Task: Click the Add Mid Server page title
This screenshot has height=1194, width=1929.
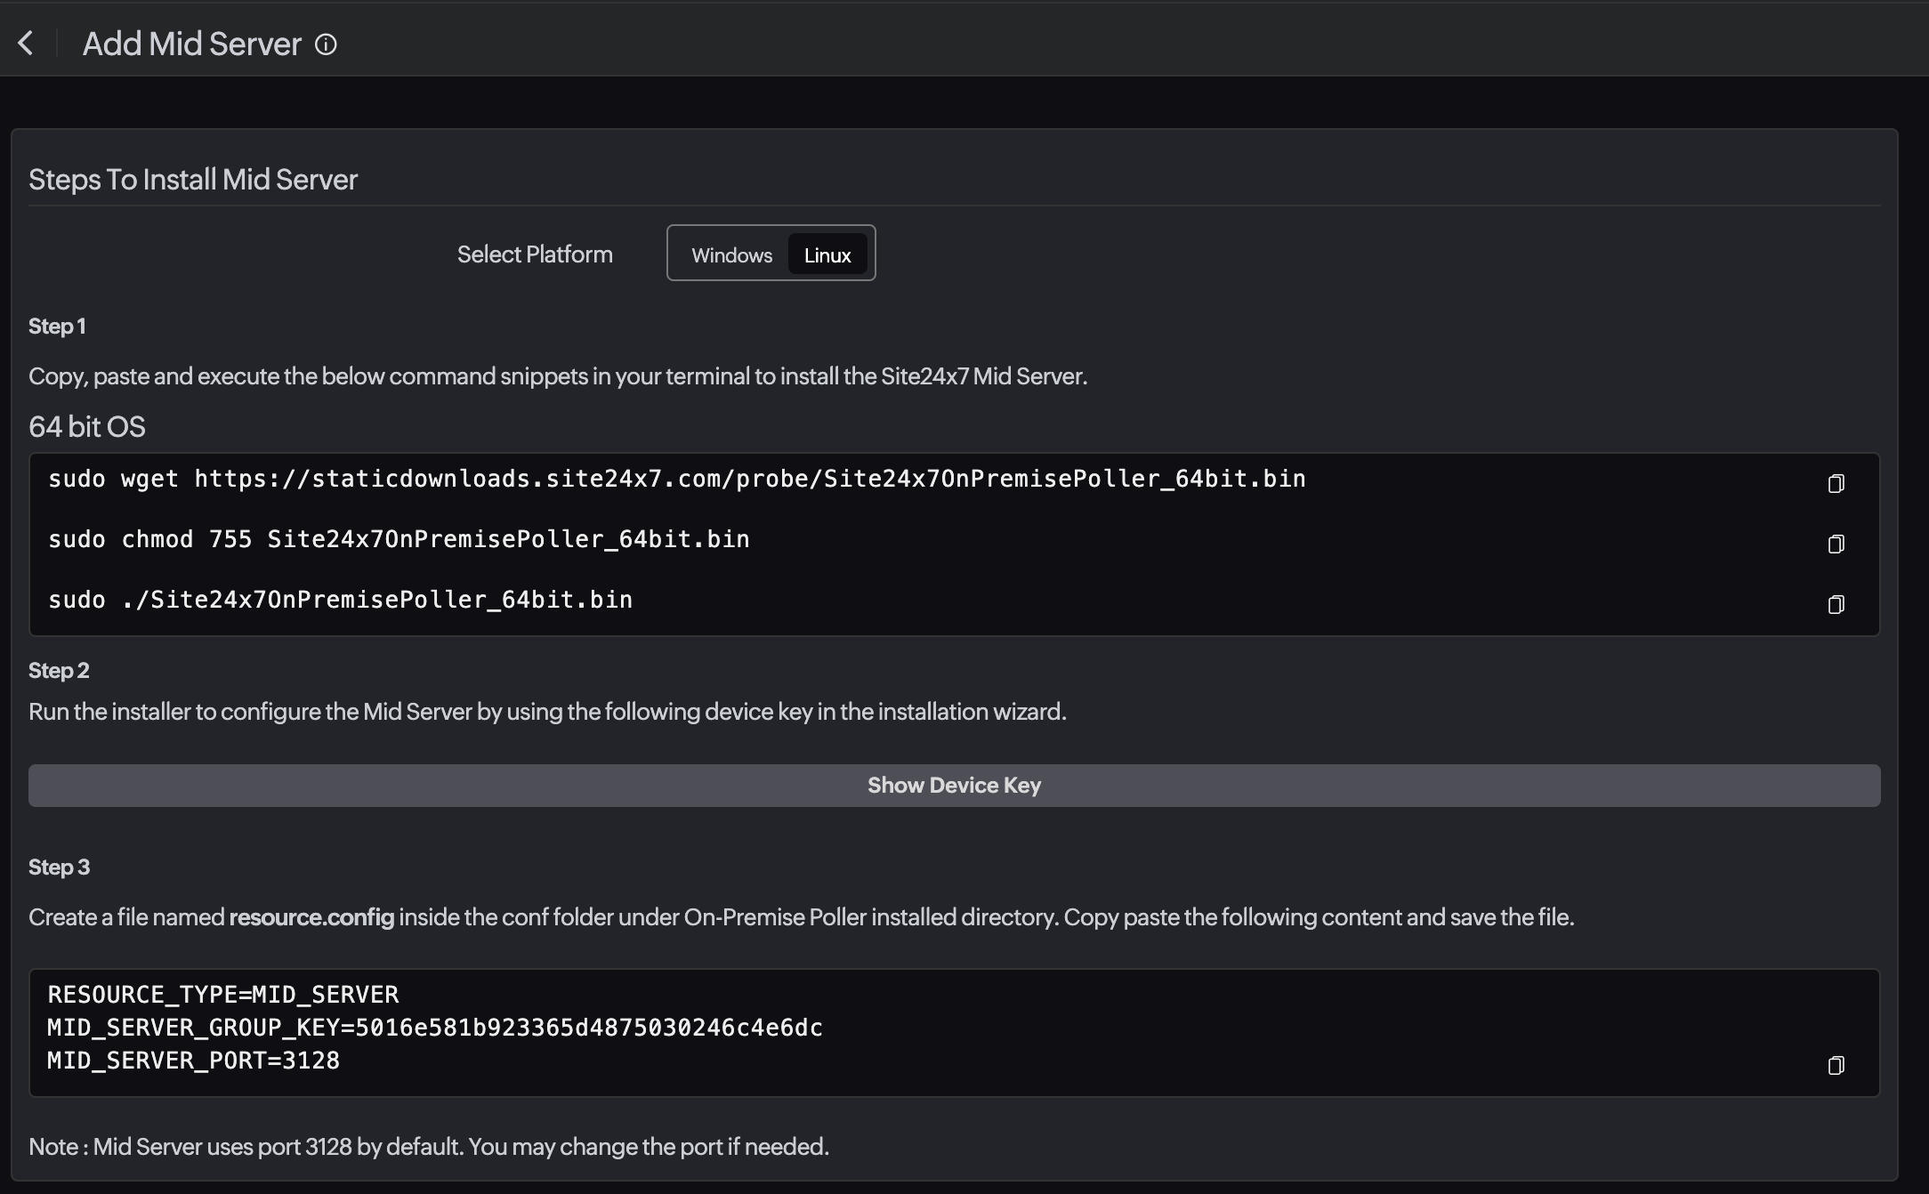Action: [x=191, y=44]
